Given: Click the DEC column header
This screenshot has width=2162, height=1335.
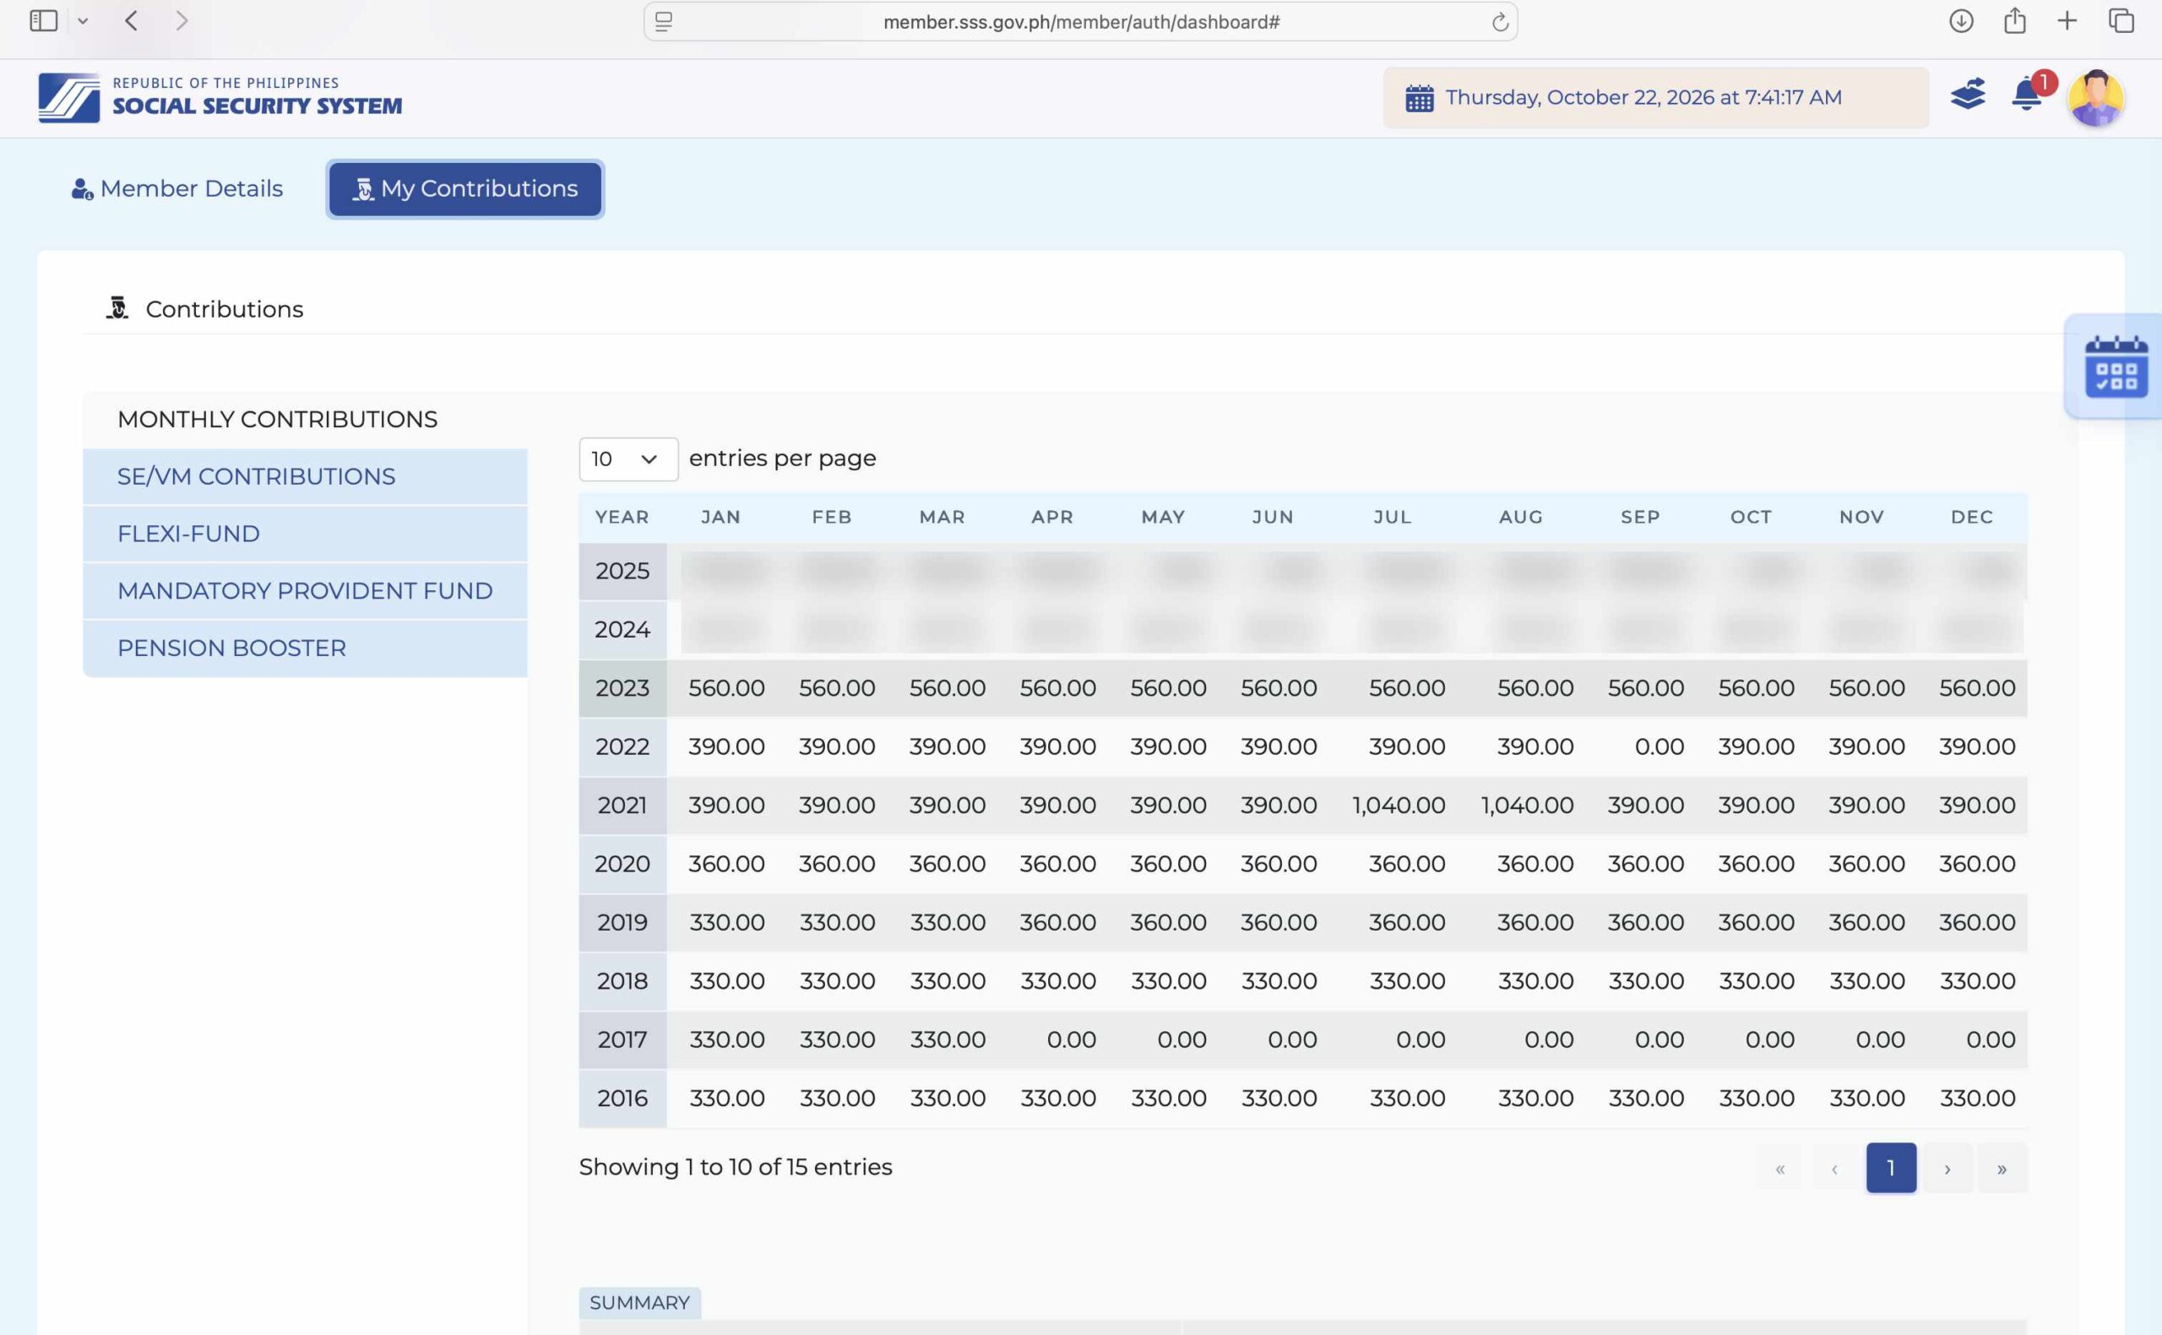Looking at the screenshot, I should [x=1972, y=518].
